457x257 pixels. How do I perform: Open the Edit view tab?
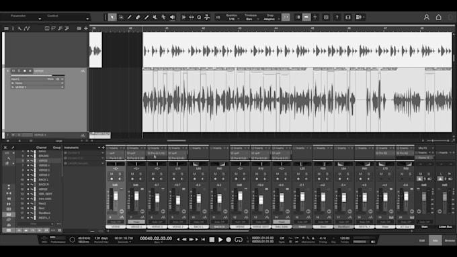coord(422,240)
